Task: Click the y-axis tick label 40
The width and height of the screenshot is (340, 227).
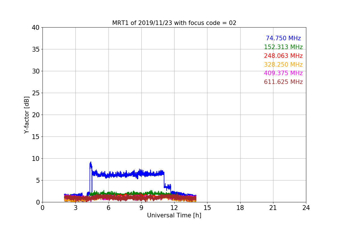Action: (x=36, y=28)
